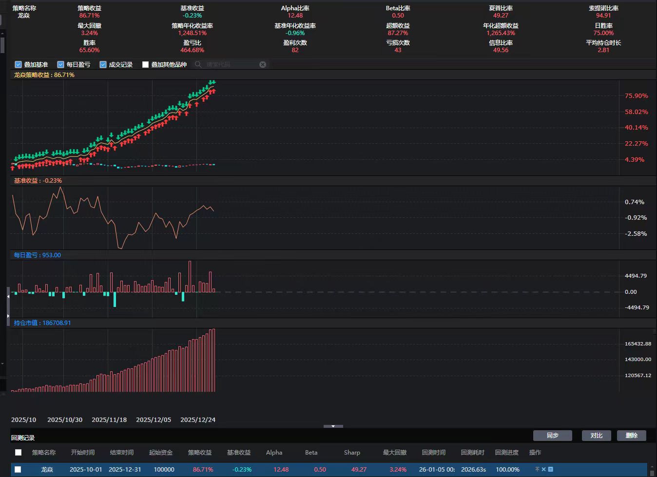Screen dimensions: 657x477
Task: Tick the 龙焱 backtest record checkbox
Action: [x=18, y=469]
